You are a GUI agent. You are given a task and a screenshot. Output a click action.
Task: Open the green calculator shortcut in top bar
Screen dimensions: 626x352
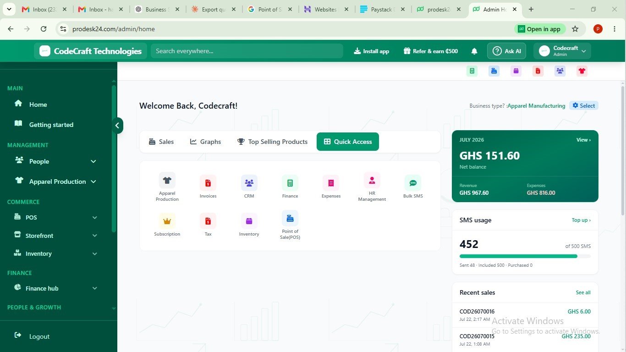click(472, 71)
